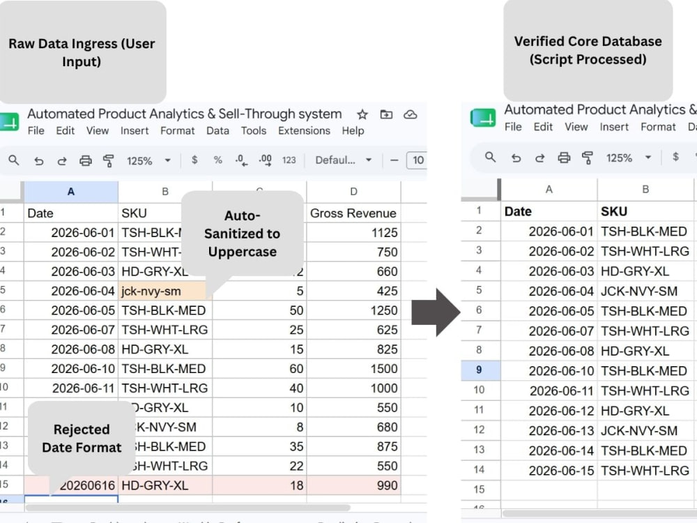Viewport: 697px width, 523px height.
Task: Click undo in right window toolbar
Action: coord(516,158)
